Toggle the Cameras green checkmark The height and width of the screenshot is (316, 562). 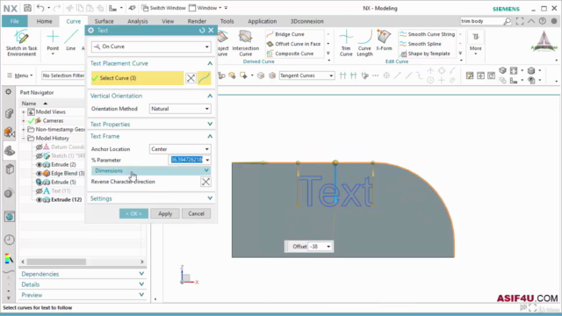(x=32, y=121)
